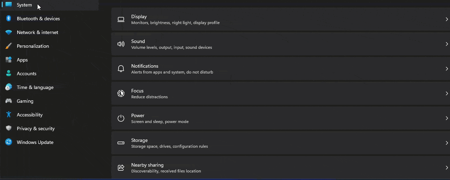Viewport: 450px width, 180px height.
Task: Click the Accessibility figure icon
Action: pos(9,115)
